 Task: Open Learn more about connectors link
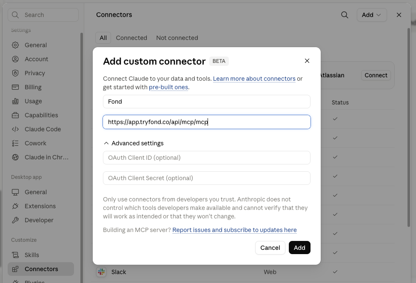pos(254,79)
